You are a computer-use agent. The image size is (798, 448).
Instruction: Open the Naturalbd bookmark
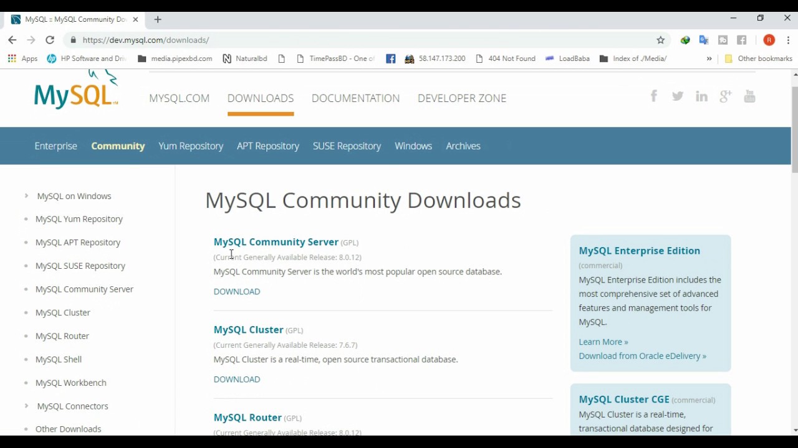tap(244, 58)
